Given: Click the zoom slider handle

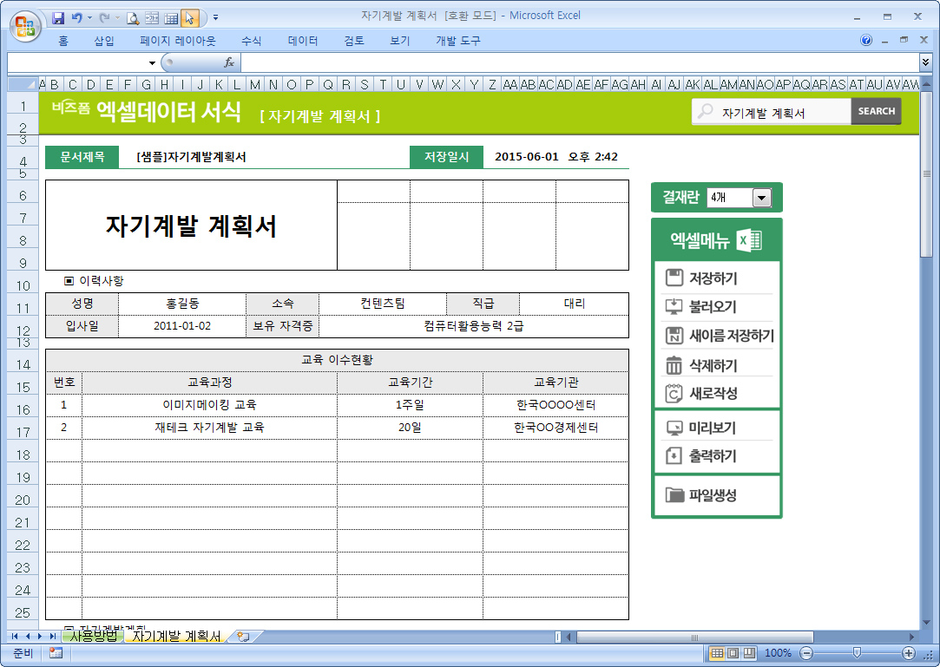Looking at the screenshot, I should 857,653.
